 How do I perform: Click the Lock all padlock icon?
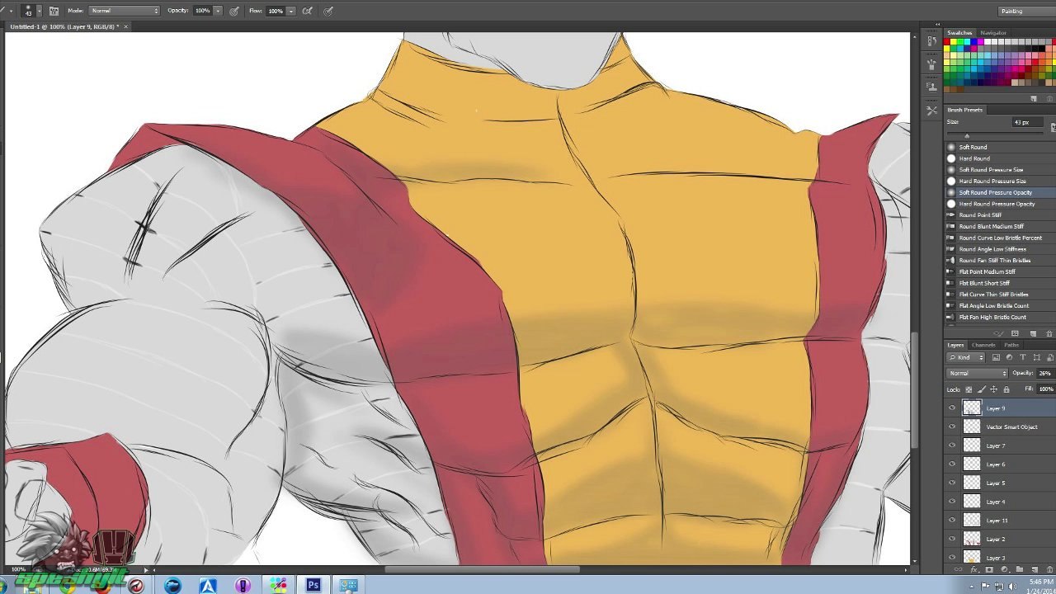[x=1006, y=389]
